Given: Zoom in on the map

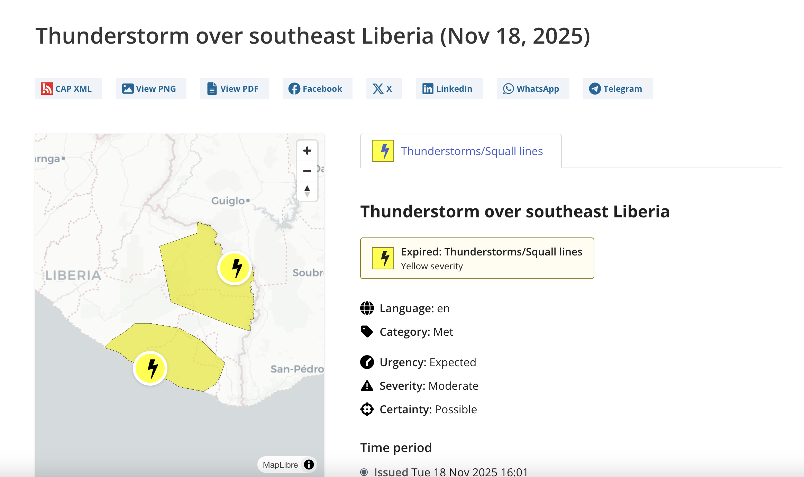Looking at the screenshot, I should coord(307,151).
